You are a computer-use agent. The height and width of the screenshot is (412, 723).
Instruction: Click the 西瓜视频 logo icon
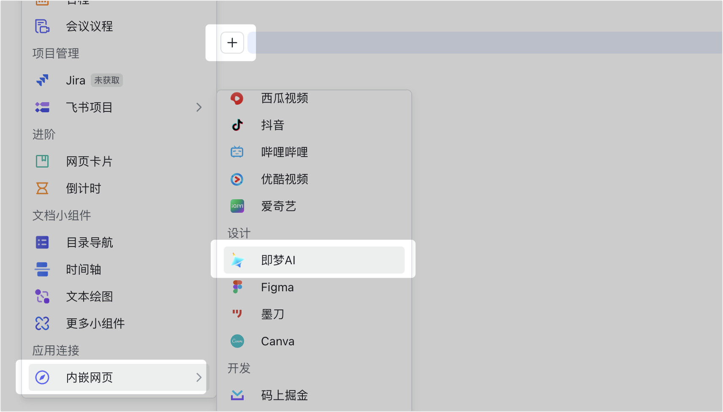(237, 98)
